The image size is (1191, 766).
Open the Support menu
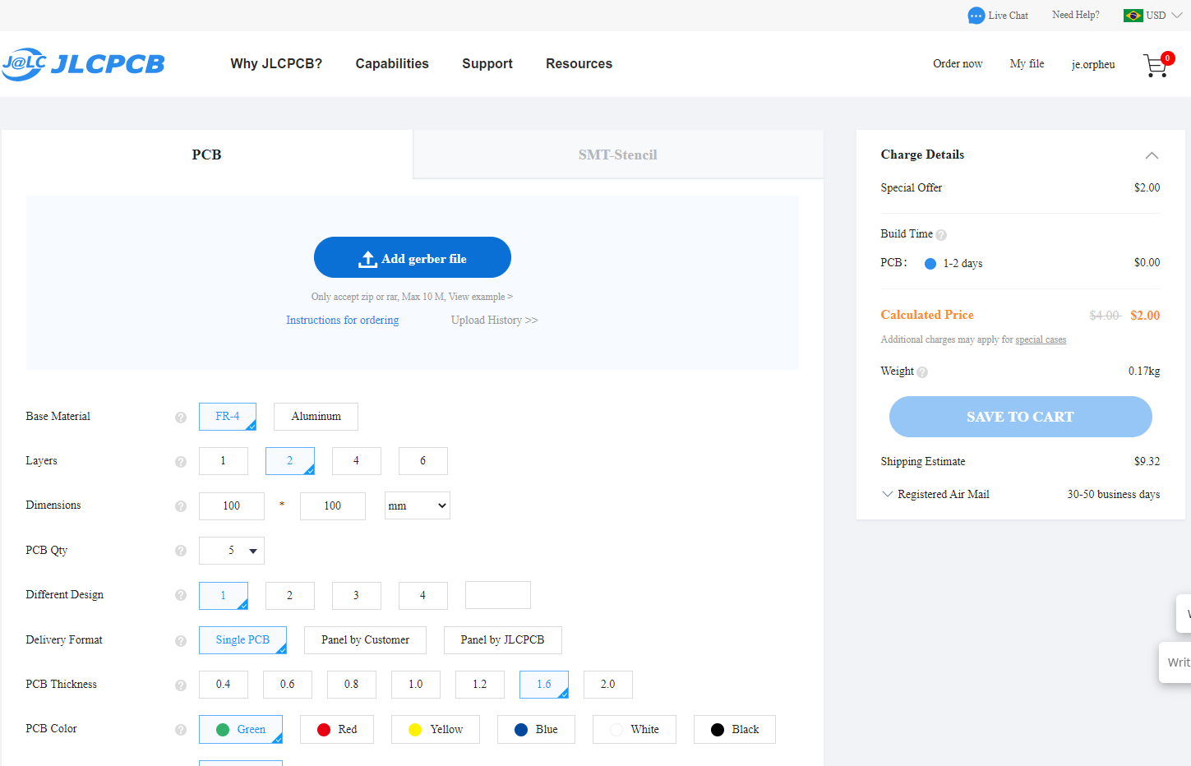coord(487,64)
